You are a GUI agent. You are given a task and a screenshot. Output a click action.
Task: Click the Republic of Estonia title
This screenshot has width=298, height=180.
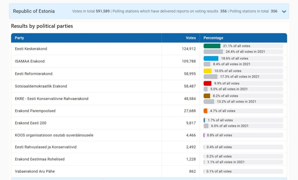click(34, 11)
